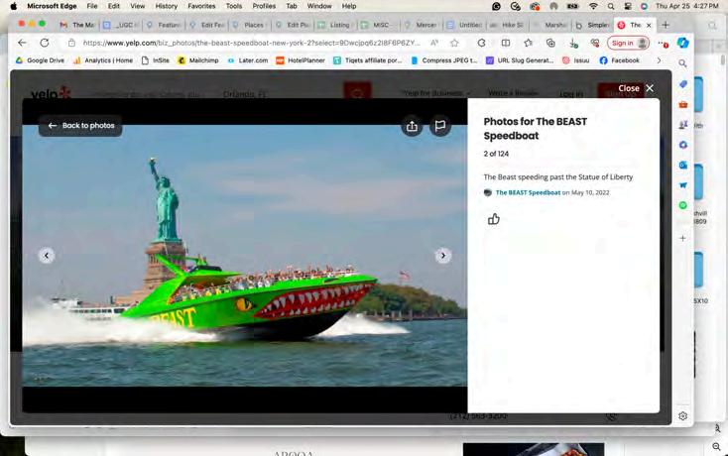The height and width of the screenshot is (456, 728).
Task: Open Wi-Fi status menu
Action: (593, 6)
